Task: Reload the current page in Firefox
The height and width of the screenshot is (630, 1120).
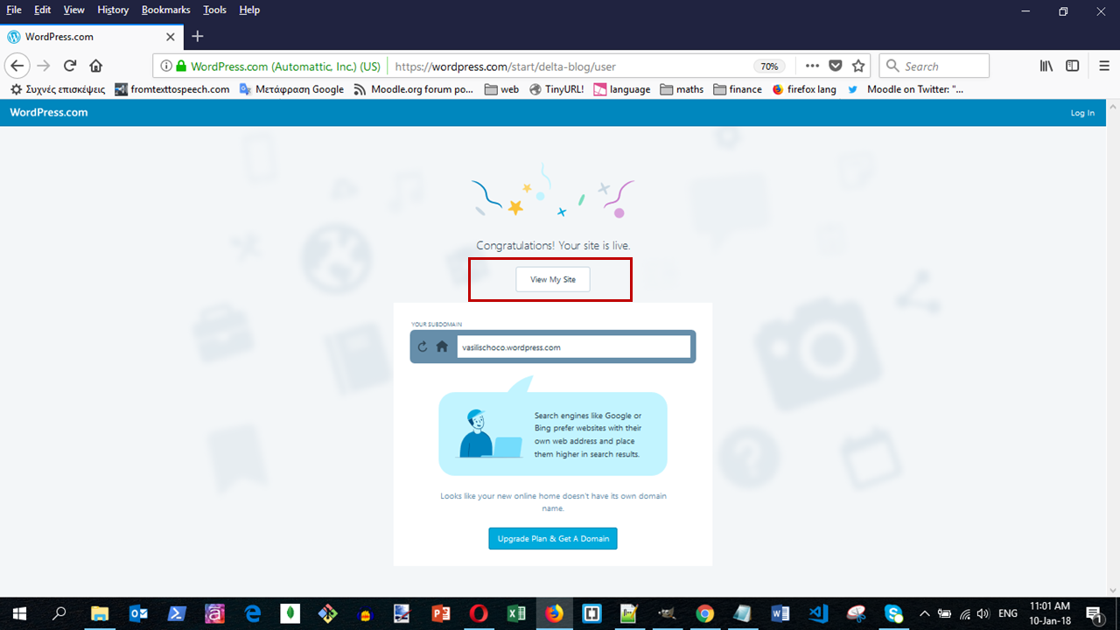Action: pos(70,66)
